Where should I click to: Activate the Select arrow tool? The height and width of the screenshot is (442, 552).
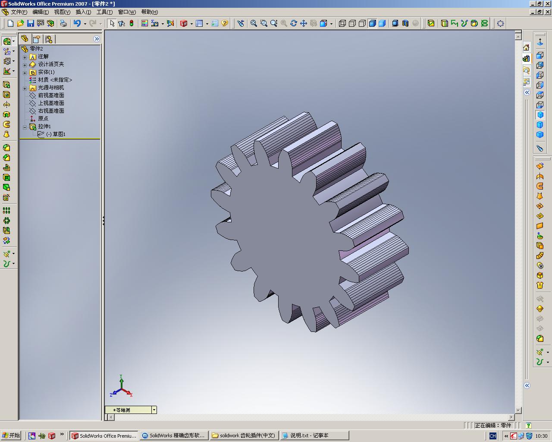tap(112, 23)
